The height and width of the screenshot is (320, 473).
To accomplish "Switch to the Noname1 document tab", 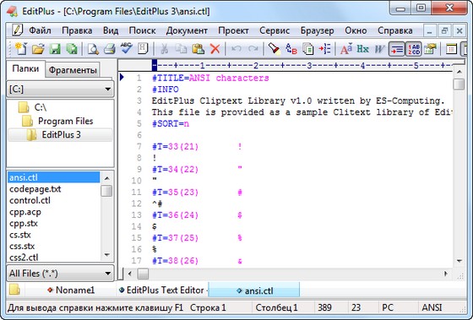I will pyautogui.click(x=71, y=290).
